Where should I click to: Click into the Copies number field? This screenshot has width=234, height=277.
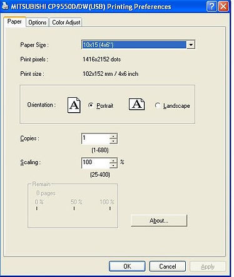tap(96, 138)
